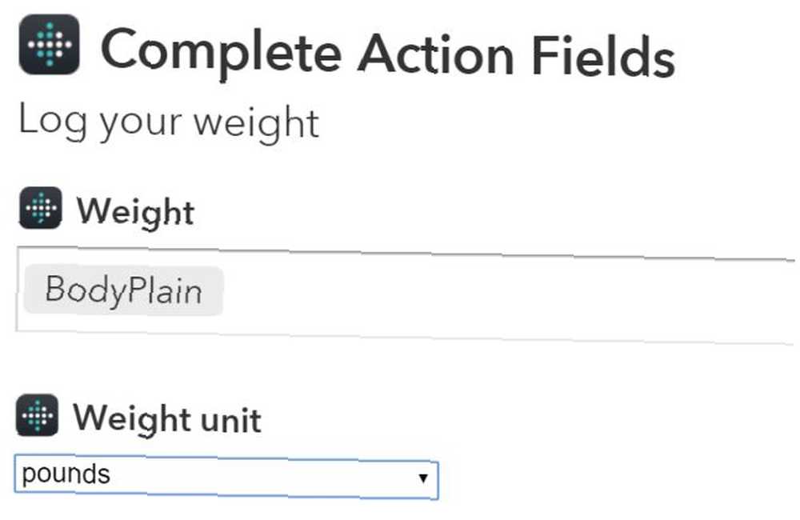Image resolution: width=800 pixels, height=520 pixels.
Task: Select the pounds combo box
Action: point(226,477)
